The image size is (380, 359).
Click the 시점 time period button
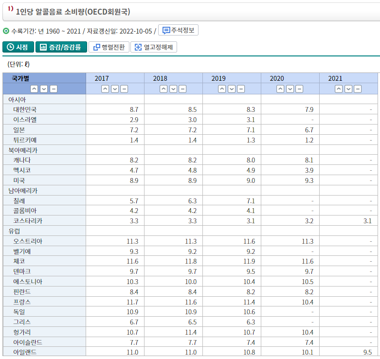[x=18, y=47]
